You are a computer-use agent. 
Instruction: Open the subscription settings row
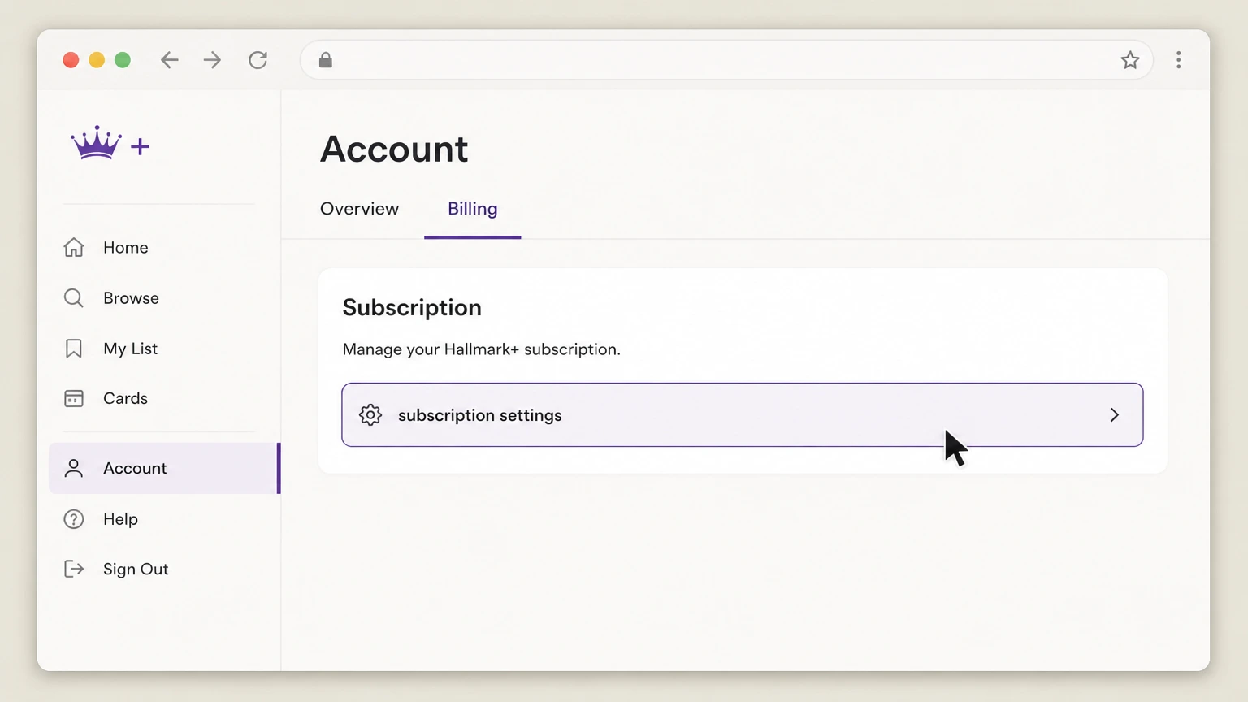click(x=743, y=415)
